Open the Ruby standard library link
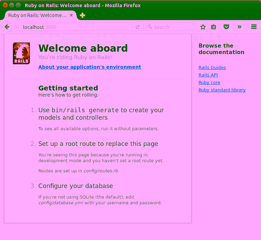Image resolution: width=261 pixels, height=240 pixels. 222,90
